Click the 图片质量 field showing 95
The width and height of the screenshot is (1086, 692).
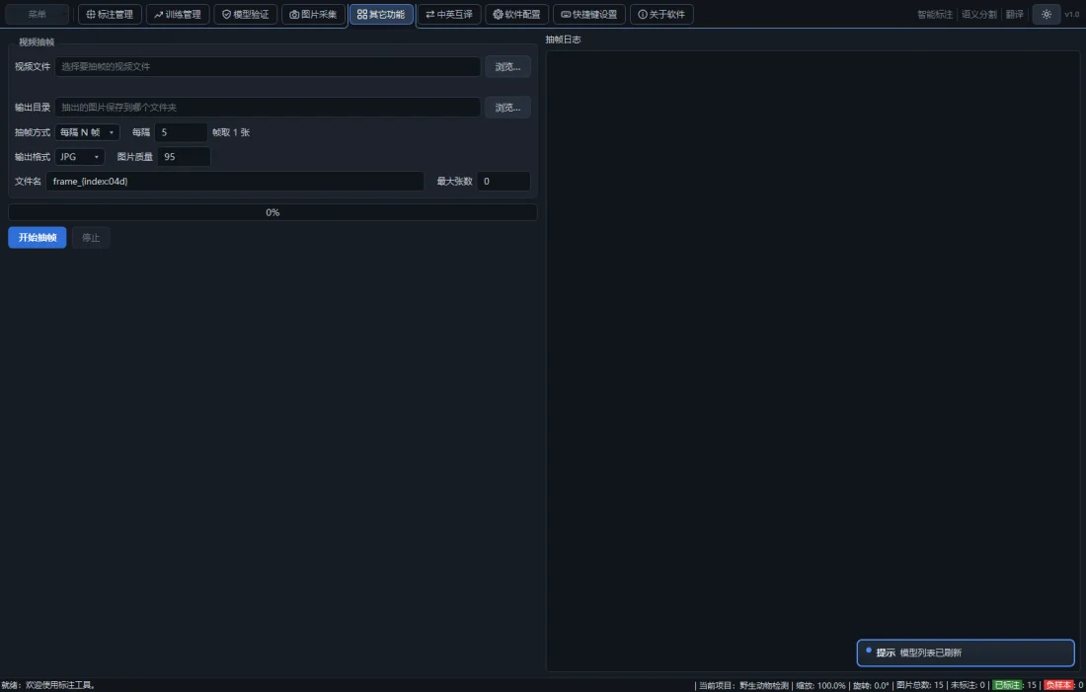(x=184, y=157)
